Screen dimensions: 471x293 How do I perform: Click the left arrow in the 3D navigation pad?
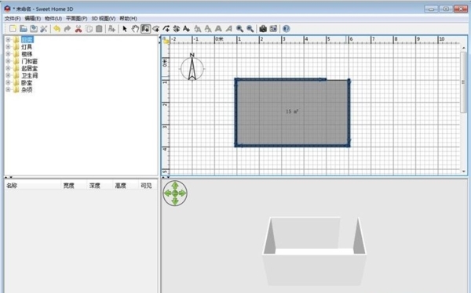168,194
